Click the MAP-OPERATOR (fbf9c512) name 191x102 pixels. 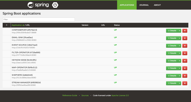tap(24, 67)
